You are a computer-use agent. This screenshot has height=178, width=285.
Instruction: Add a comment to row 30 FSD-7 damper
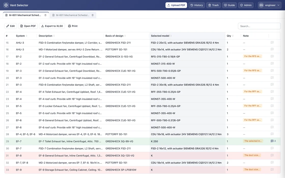coord(272,148)
